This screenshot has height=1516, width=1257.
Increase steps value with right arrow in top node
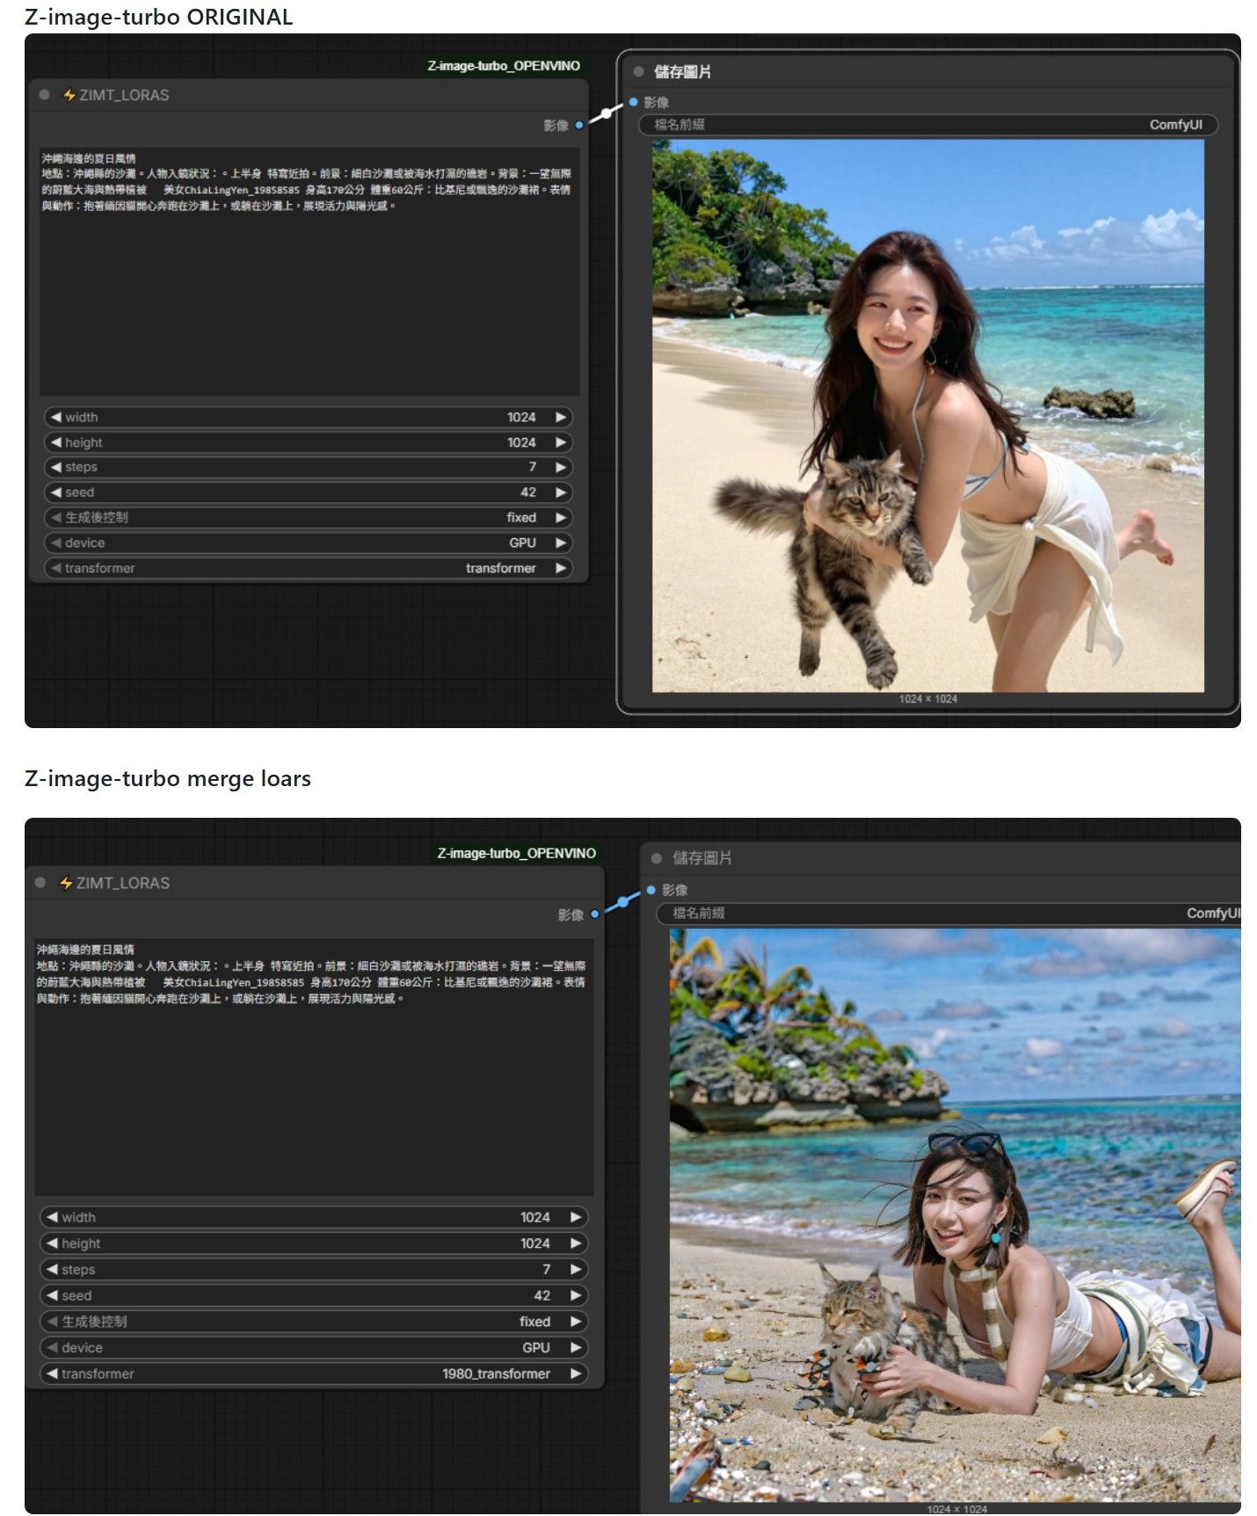(x=560, y=467)
